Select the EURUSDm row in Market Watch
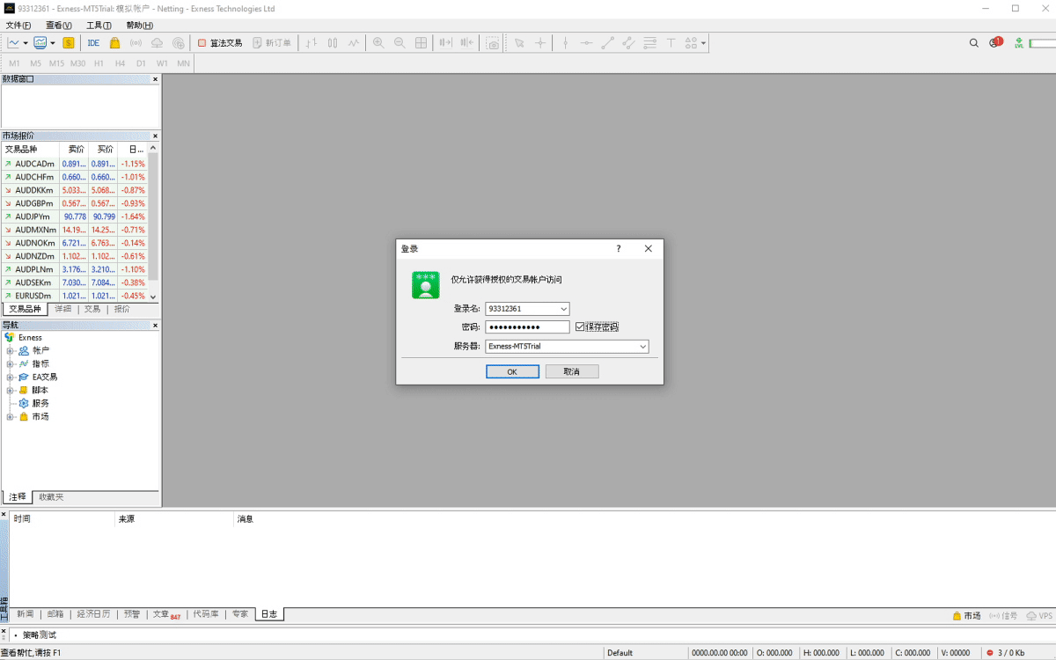The width and height of the screenshot is (1056, 660). 74,296
